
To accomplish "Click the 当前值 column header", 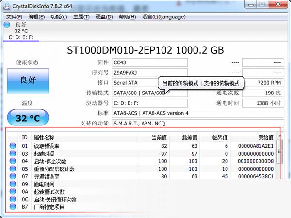I will (154, 138).
